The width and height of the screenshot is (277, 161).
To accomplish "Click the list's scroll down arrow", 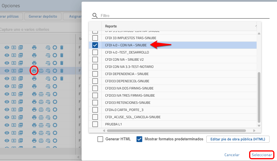I will click(259, 126).
